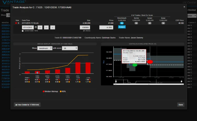Click the 5MM+ red bar

[27, 72]
